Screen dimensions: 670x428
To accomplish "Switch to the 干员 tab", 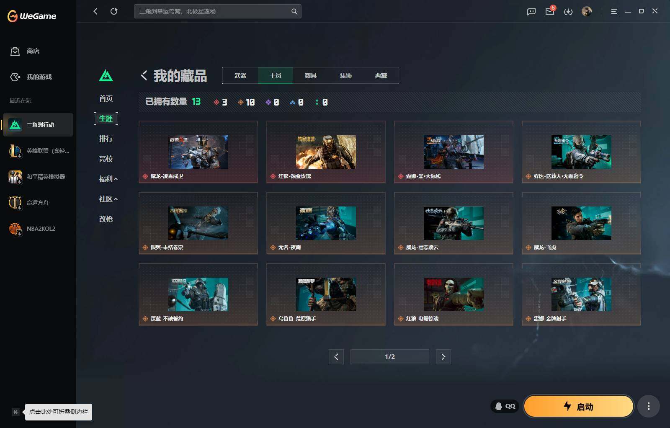I will point(276,75).
